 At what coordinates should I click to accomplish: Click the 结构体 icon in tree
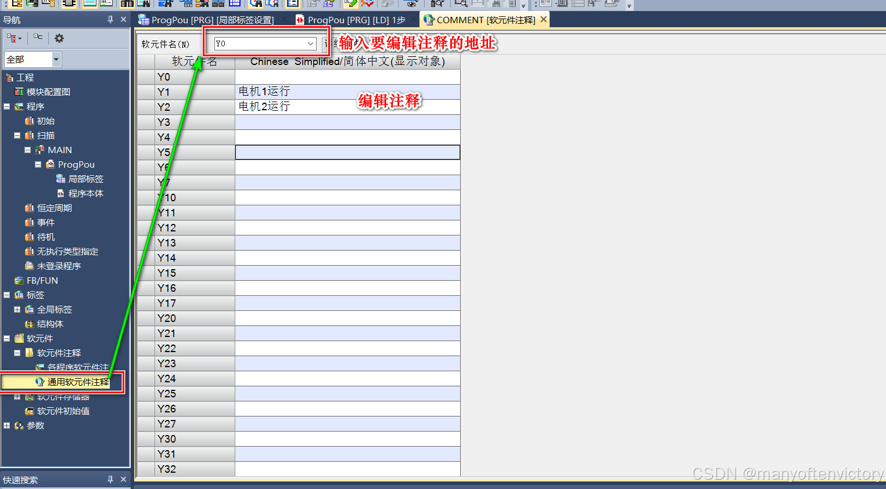coord(30,324)
